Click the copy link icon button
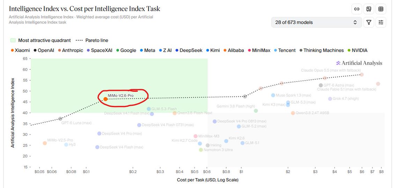The image size is (419, 188). 356,9
